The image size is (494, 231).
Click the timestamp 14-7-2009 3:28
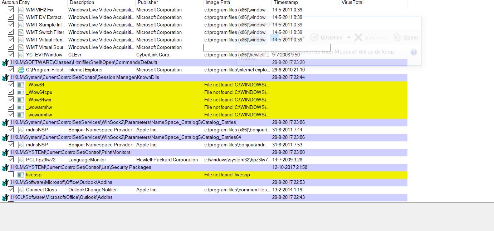click(x=287, y=160)
